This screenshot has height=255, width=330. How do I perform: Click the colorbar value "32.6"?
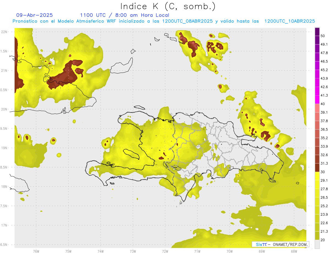coord(324,155)
